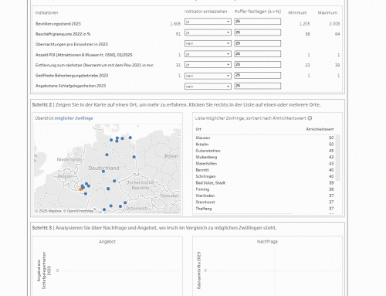386x296 pixels.
Task: Click the Ähnlichkeitswert column header
Action: click(320, 129)
